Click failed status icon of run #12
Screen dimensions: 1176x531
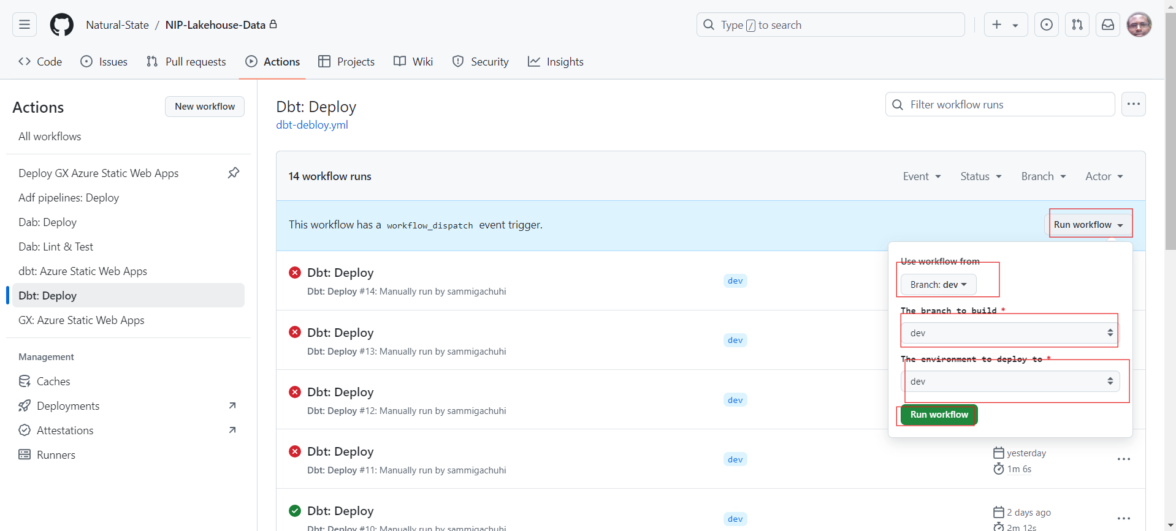pyautogui.click(x=295, y=392)
